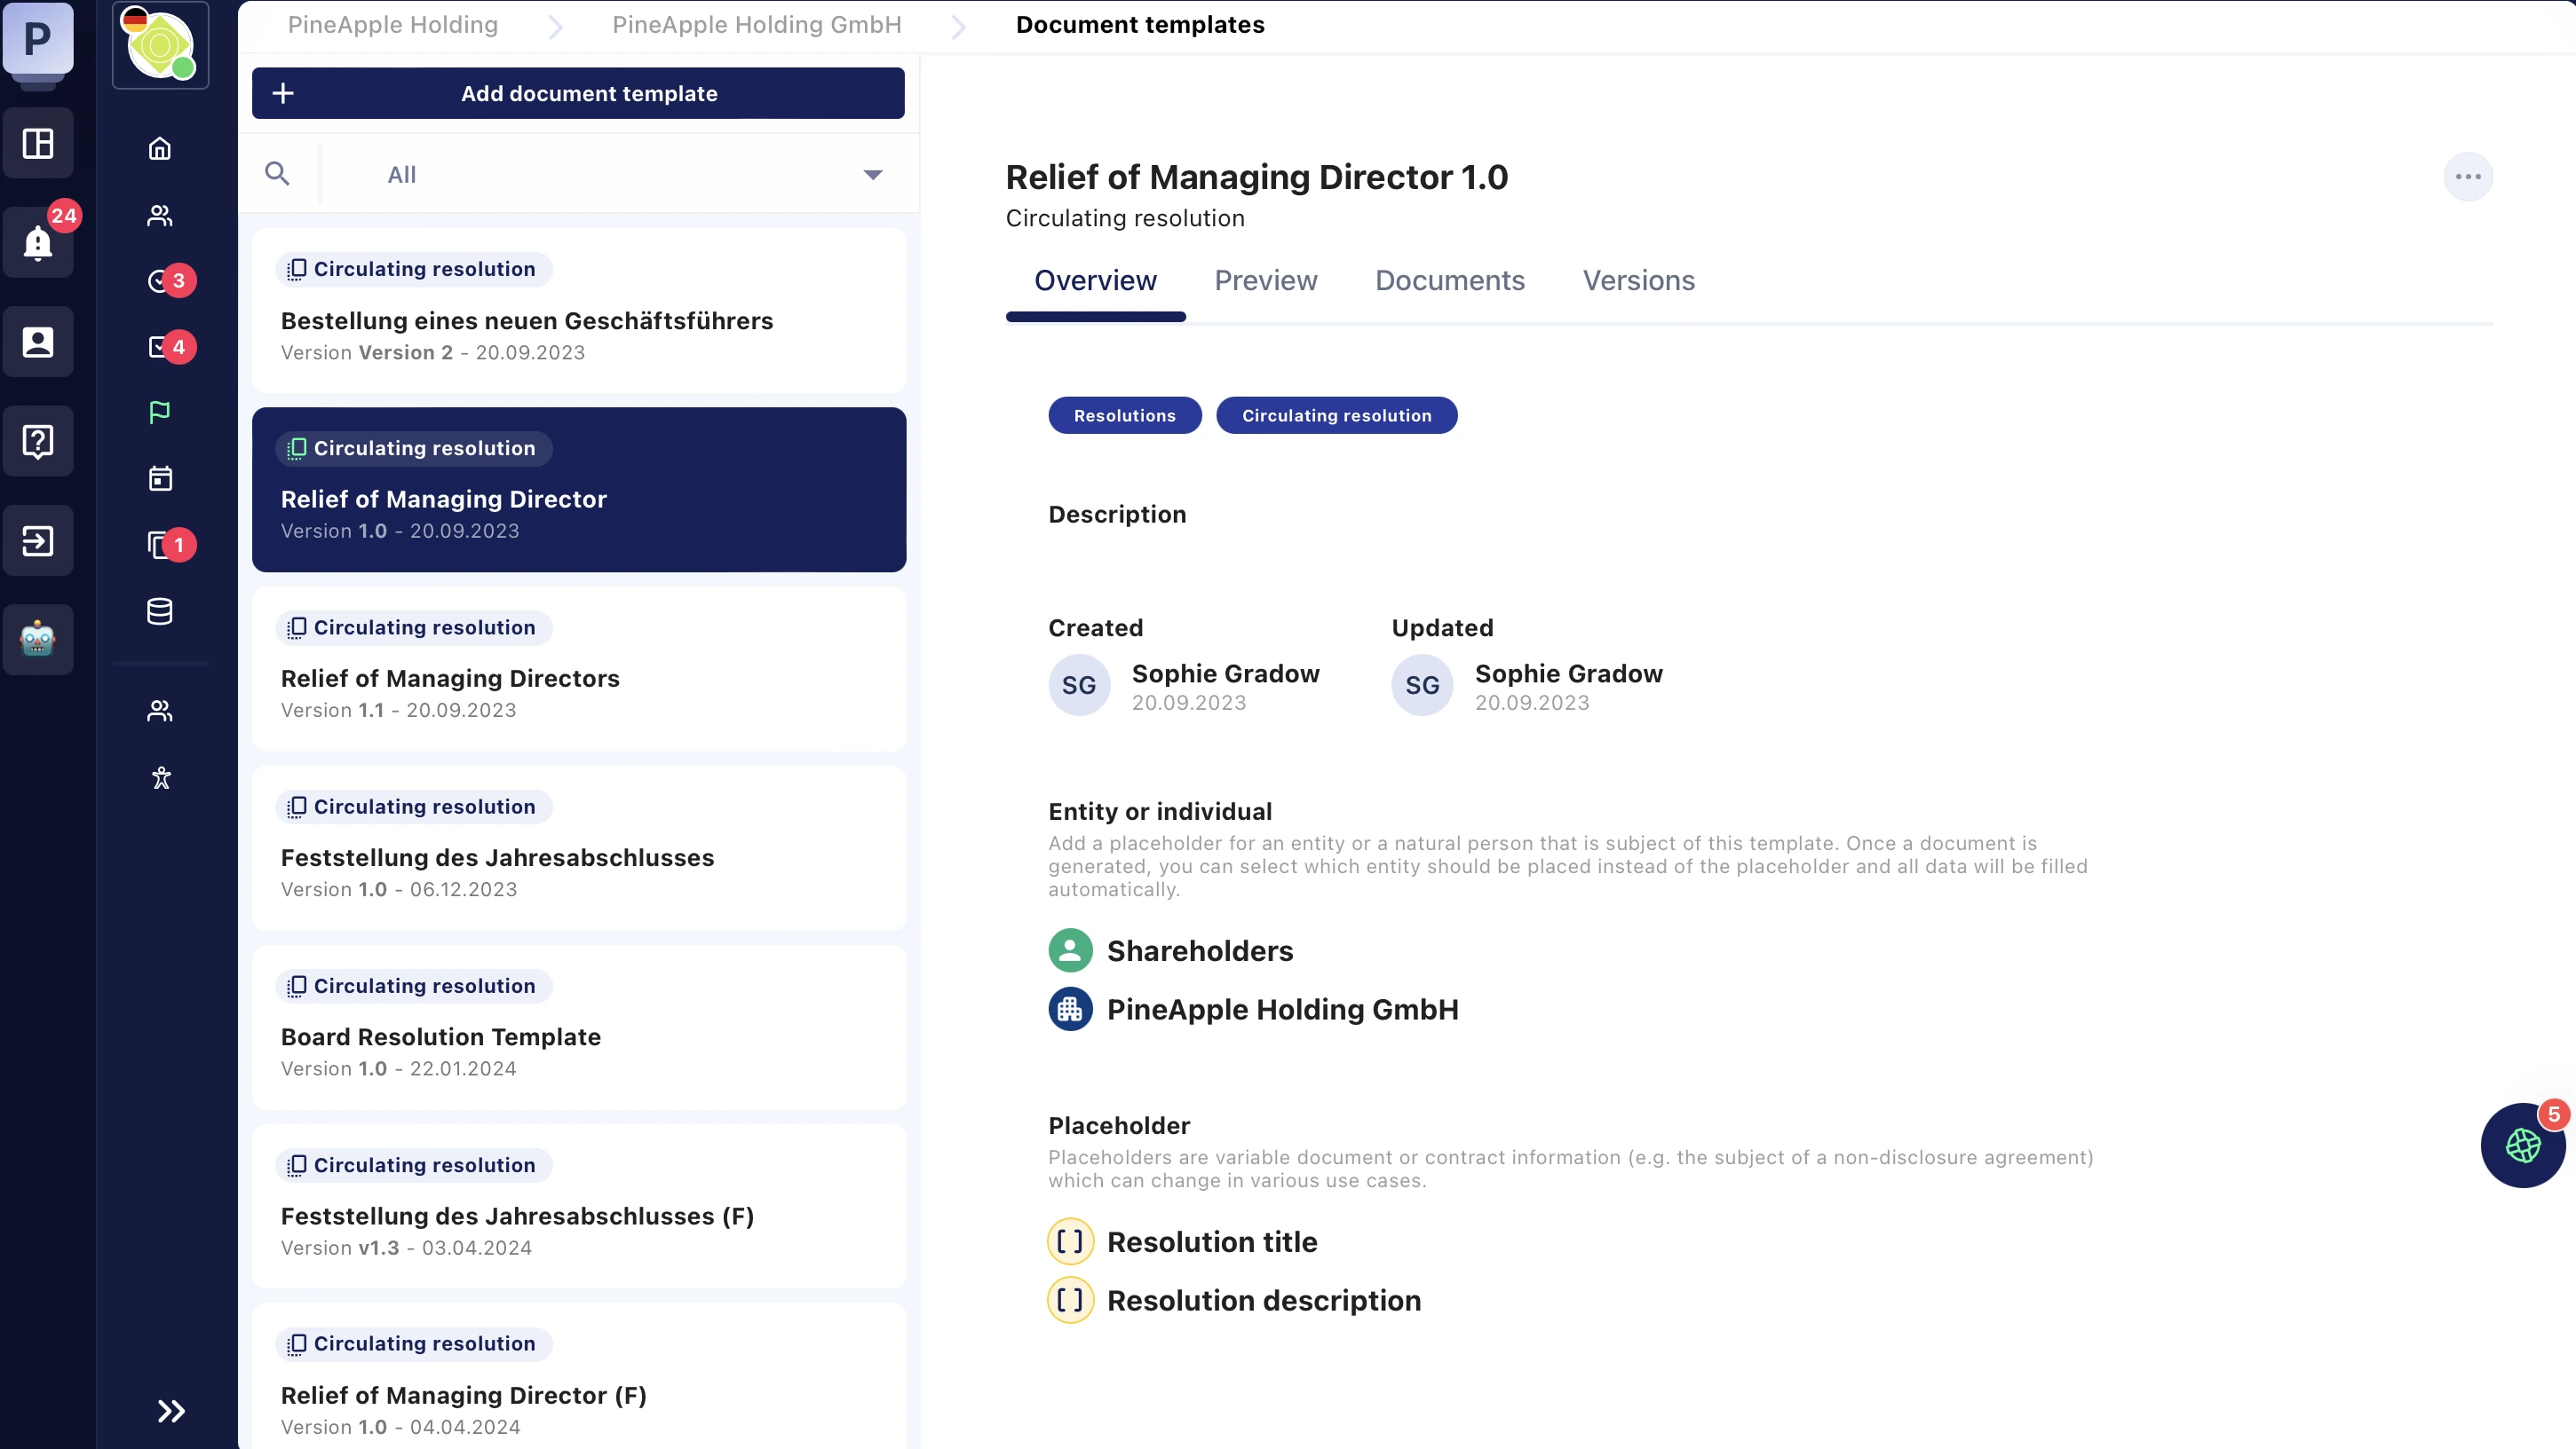
Task: Open the help question mark icon
Action: click(x=38, y=441)
